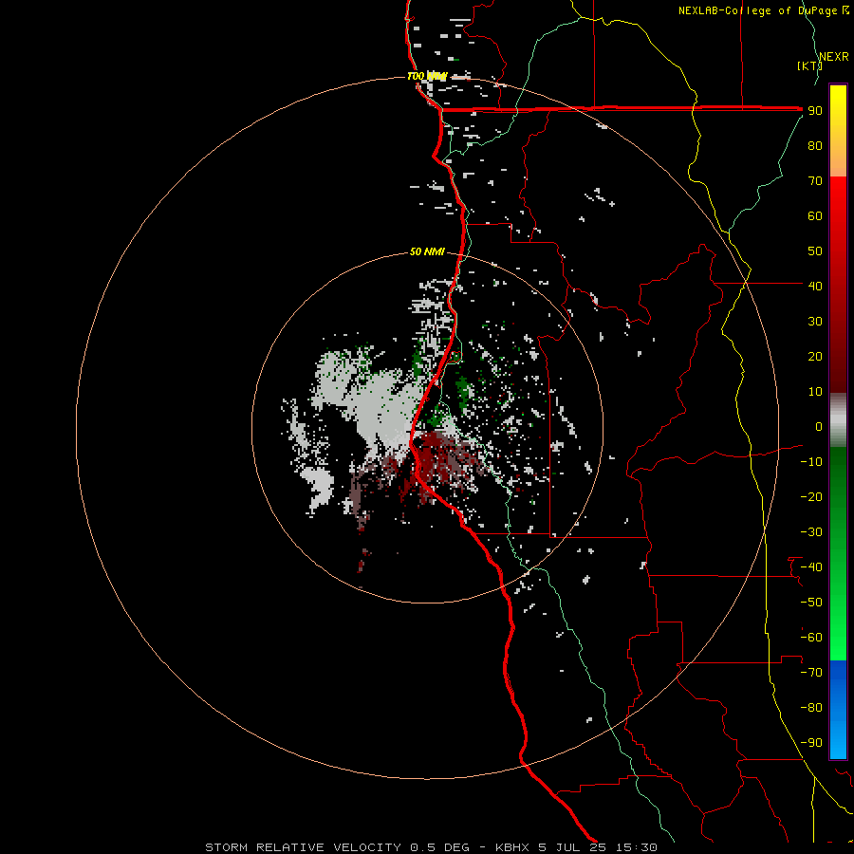Image resolution: width=854 pixels, height=854 pixels.
Task: Click the colorbar label 30
Action: (815, 322)
